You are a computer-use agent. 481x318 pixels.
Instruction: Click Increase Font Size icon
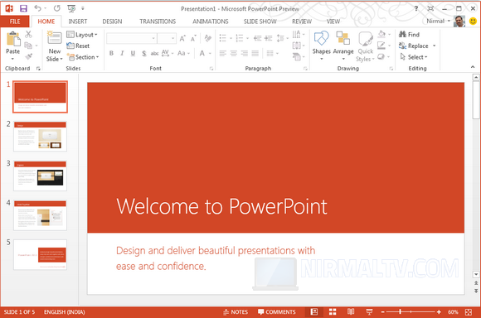click(x=182, y=38)
